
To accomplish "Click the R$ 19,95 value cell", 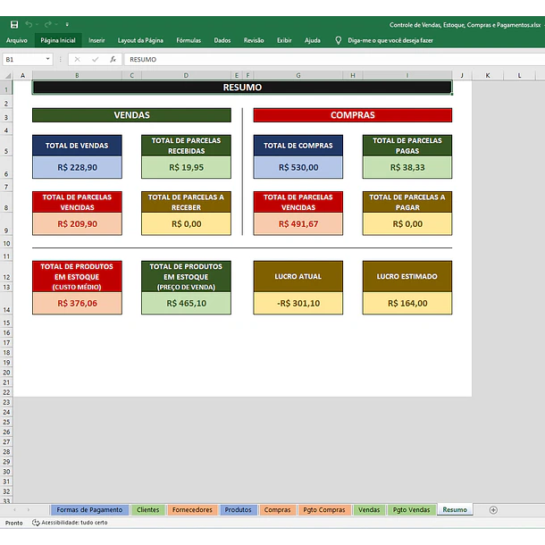I will click(x=186, y=167).
